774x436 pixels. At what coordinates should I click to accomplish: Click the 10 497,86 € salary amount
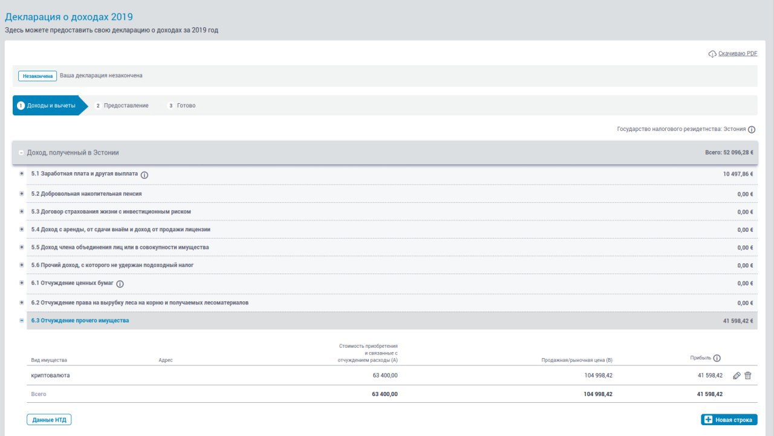point(738,174)
